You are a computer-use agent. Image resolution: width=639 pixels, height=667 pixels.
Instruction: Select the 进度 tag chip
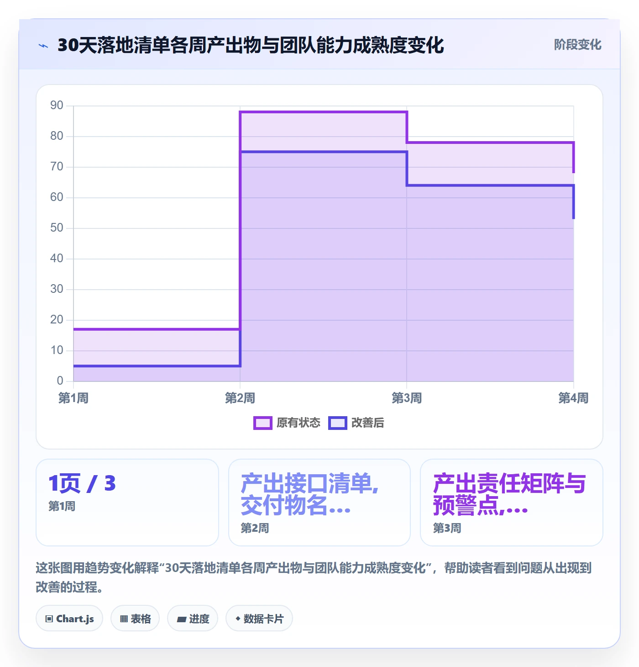193,619
